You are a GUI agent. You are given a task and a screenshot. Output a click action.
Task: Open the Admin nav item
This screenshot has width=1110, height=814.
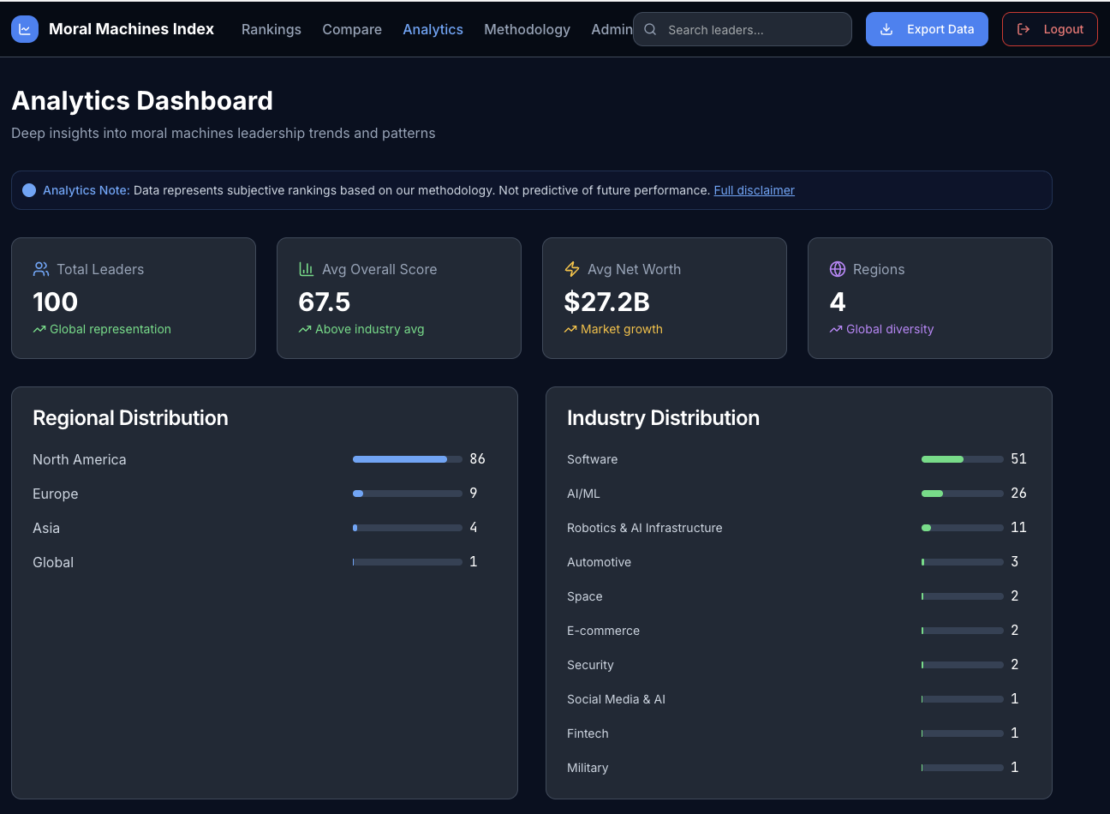(612, 29)
